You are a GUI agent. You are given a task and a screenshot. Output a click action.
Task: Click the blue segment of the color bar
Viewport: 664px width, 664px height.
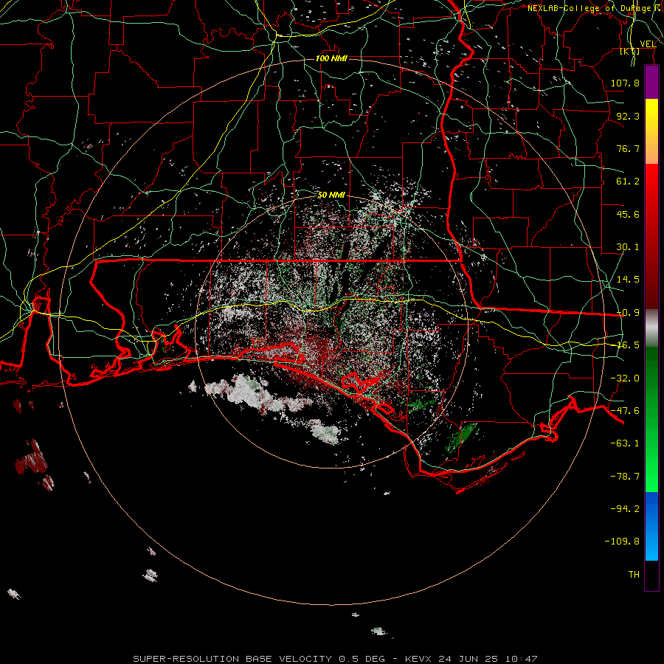point(651,526)
